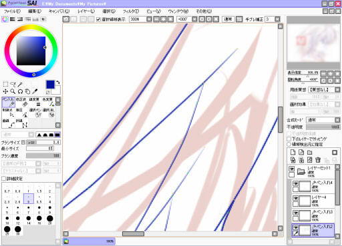Open the レイヤー(L) menu

pos(86,11)
